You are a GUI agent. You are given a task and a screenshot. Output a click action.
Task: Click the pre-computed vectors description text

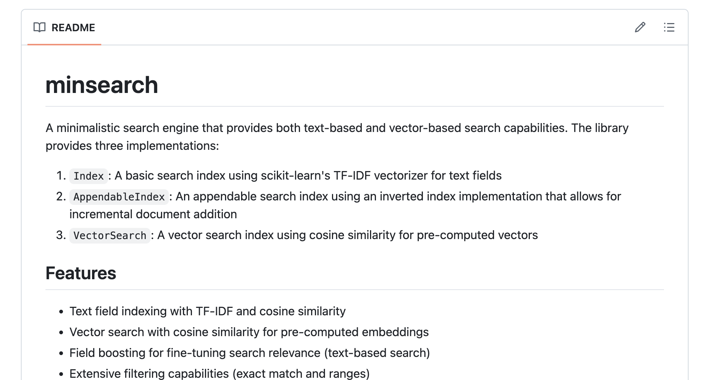pyautogui.click(x=347, y=235)
